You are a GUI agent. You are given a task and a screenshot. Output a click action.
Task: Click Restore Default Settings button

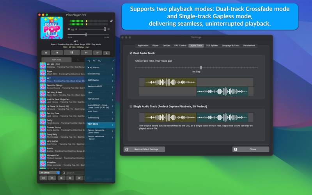click(144, 149)
